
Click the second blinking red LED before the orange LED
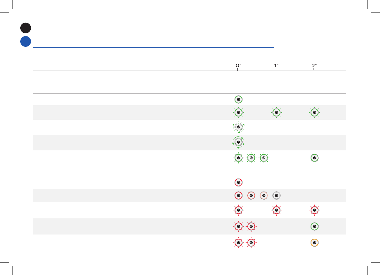251,243
